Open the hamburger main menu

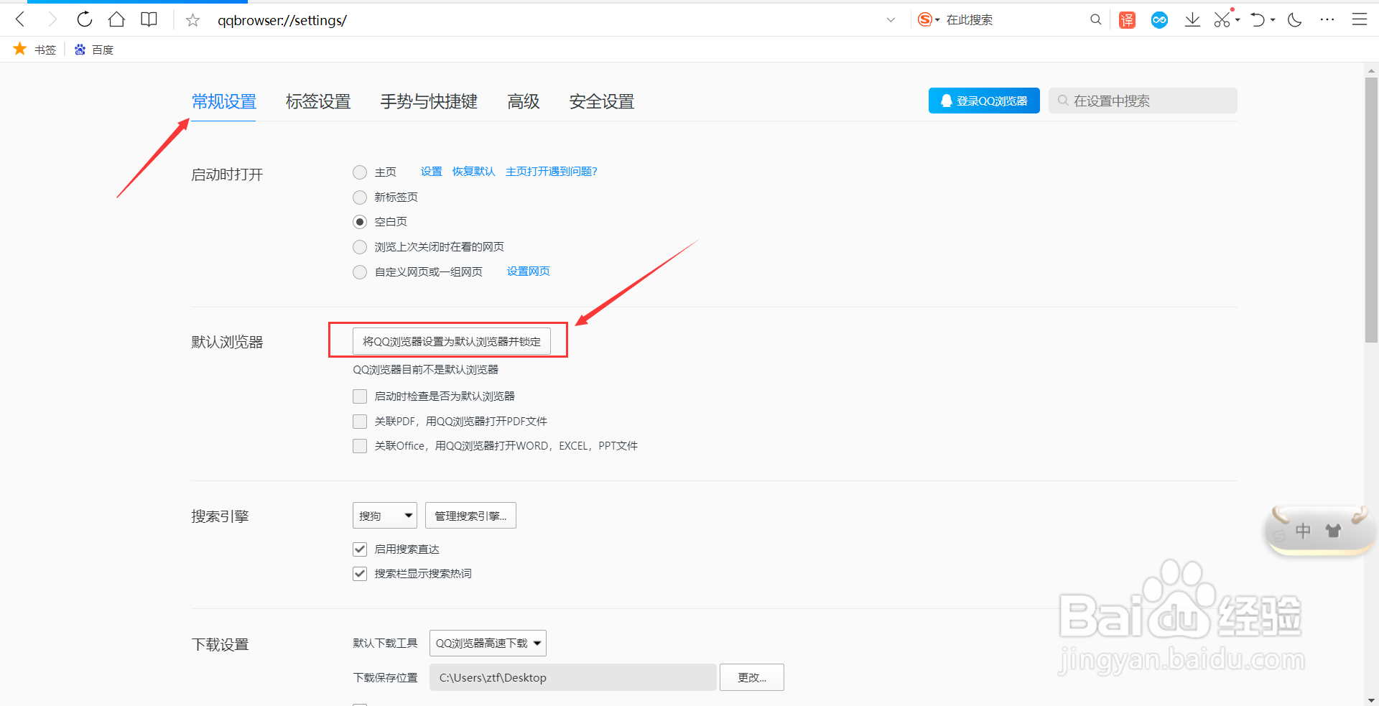click(1360, 19)
